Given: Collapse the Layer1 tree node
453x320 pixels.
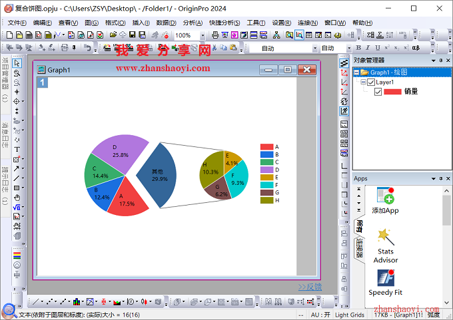Looking at the screenshot, I should coord(364,82).
